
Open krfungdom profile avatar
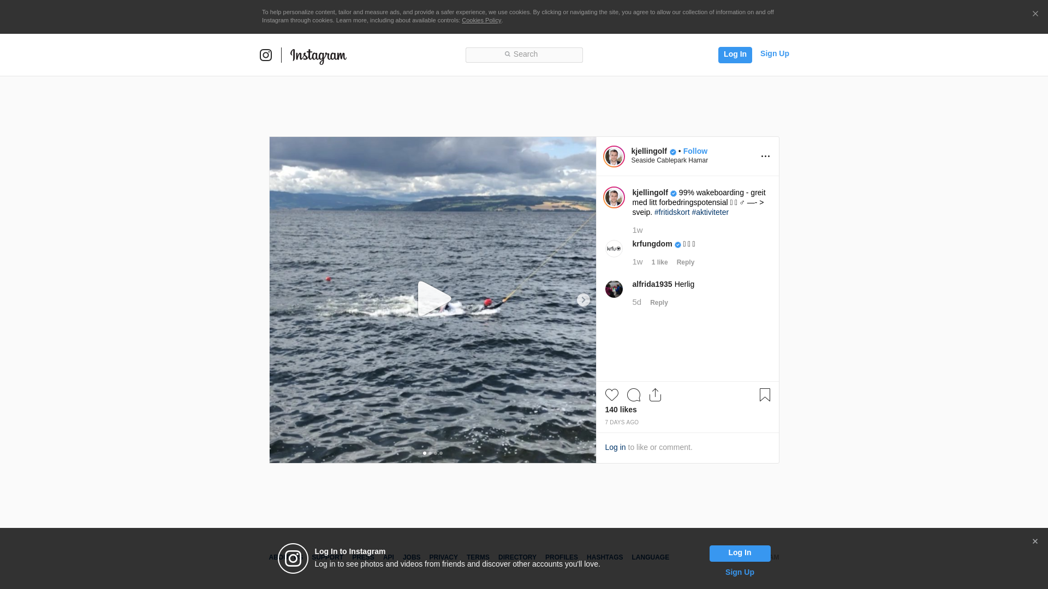click(614, 249)
